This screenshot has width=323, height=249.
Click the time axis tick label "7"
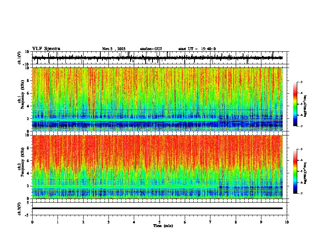tap(210, 222)
